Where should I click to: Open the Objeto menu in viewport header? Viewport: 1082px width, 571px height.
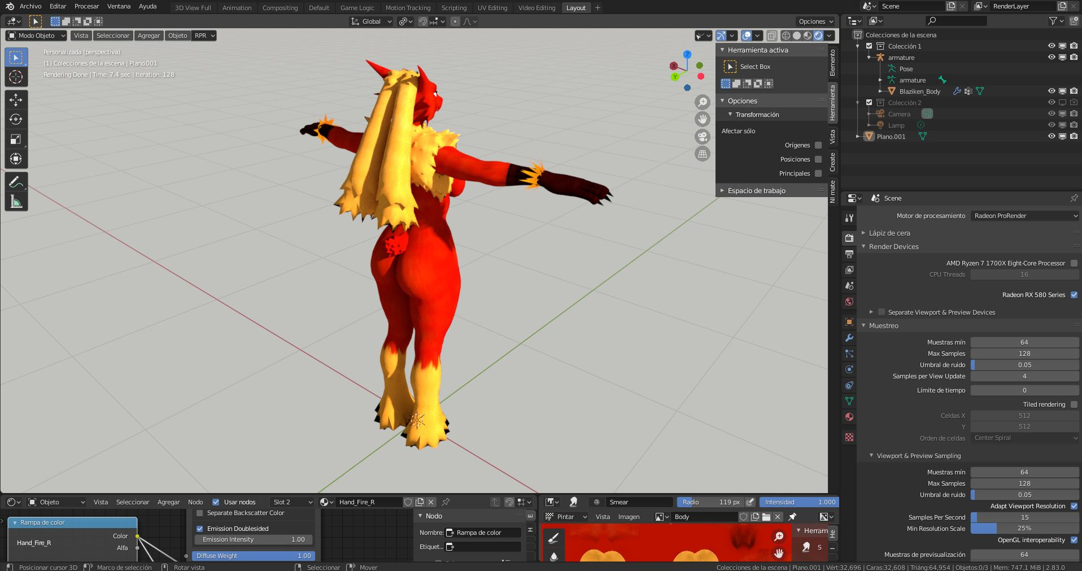tap(177, 36)
